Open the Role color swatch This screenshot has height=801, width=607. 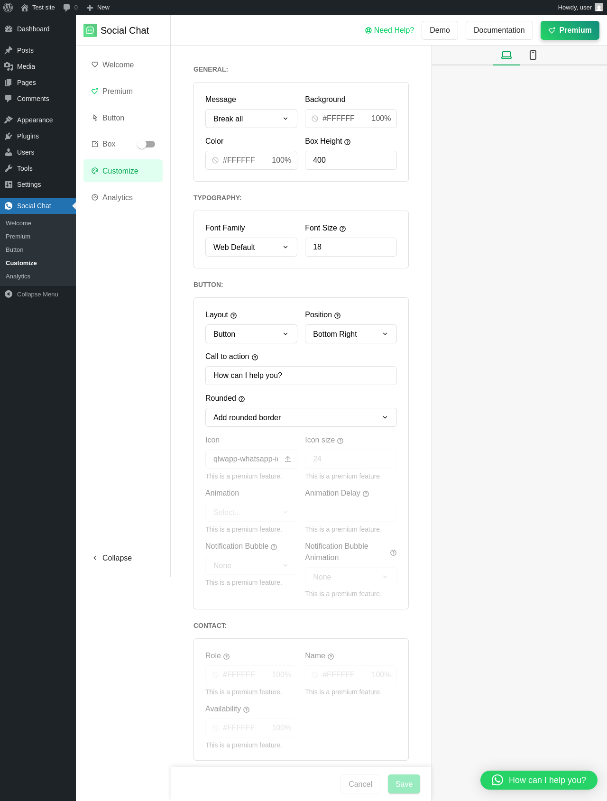pos(215,675)
